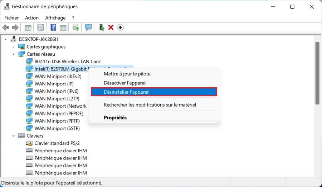
Task: Select the WAN Miniport (IPv6) row
Action: 57,91
